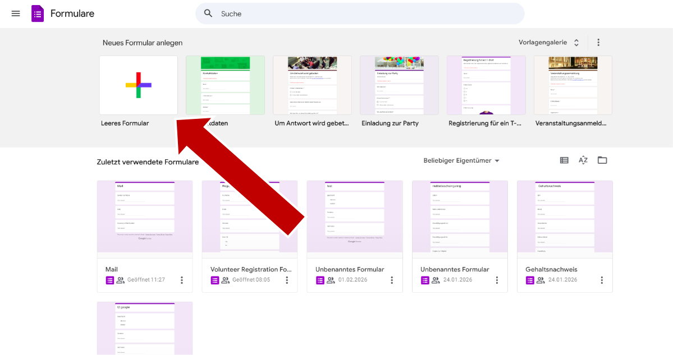The height and width of the screenshot is (355, 673).
Task: Open the Gehaltsnachweis form title
Action: 551,269
